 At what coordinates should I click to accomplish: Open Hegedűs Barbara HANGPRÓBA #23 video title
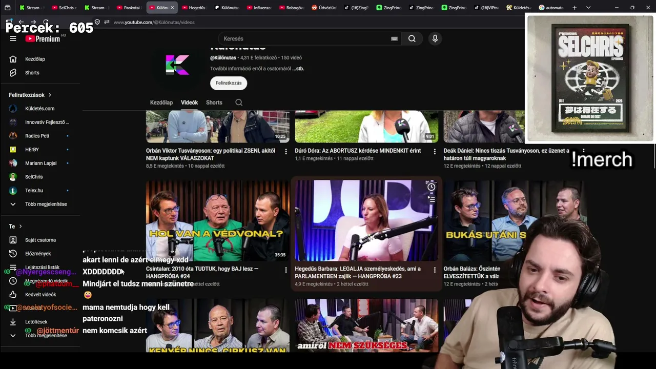click(358, 272)
